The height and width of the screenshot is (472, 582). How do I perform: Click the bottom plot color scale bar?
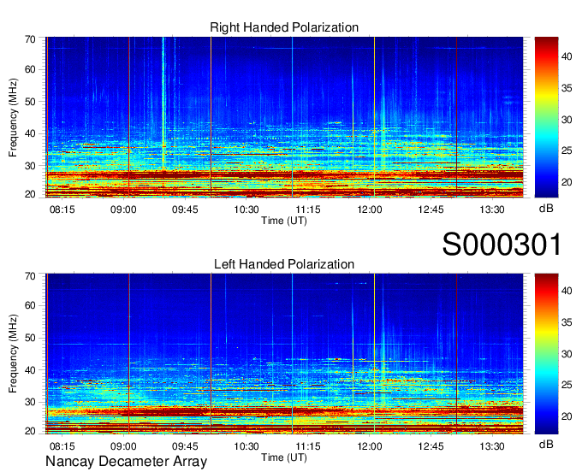pyautogui.click(x=546, y=354)
